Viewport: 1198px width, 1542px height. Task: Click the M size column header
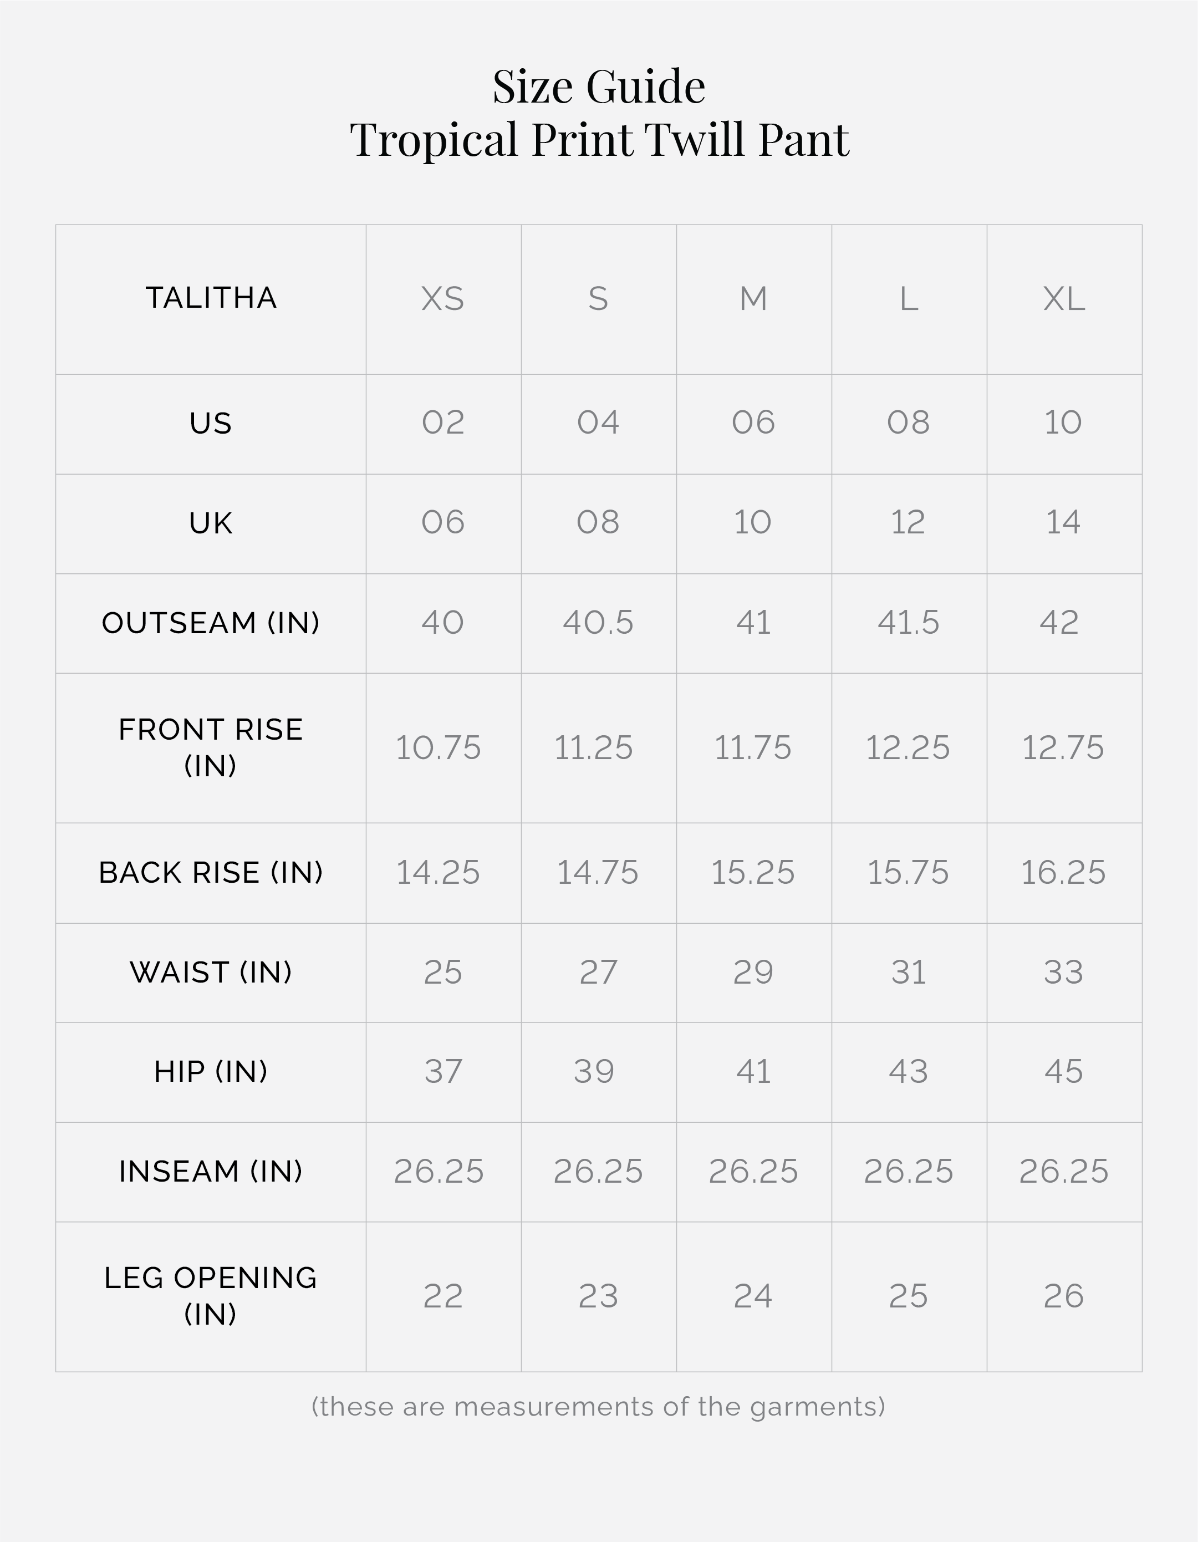(x=753, y=299)
